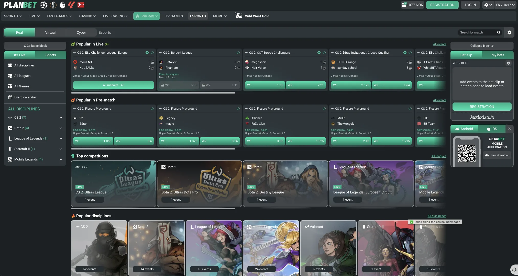The image size is (518, 276).
Task: Click Popular in Live horizontal scrollbar
Action: (153, 93)
